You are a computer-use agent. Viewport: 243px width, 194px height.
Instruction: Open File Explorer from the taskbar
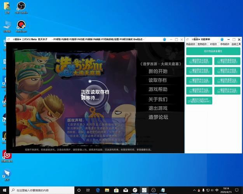pos(107,190)
